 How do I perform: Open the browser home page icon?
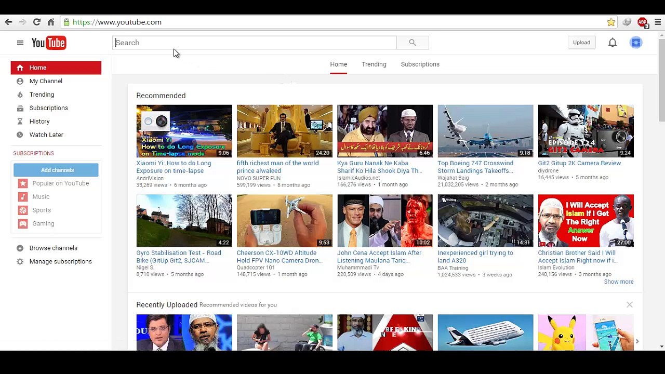click(51, 22)
